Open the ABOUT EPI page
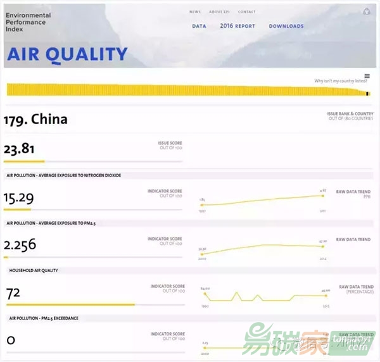This screenshot has width=380, height=362. point(220,12)
